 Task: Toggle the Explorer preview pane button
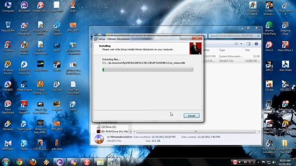[248, 44]
